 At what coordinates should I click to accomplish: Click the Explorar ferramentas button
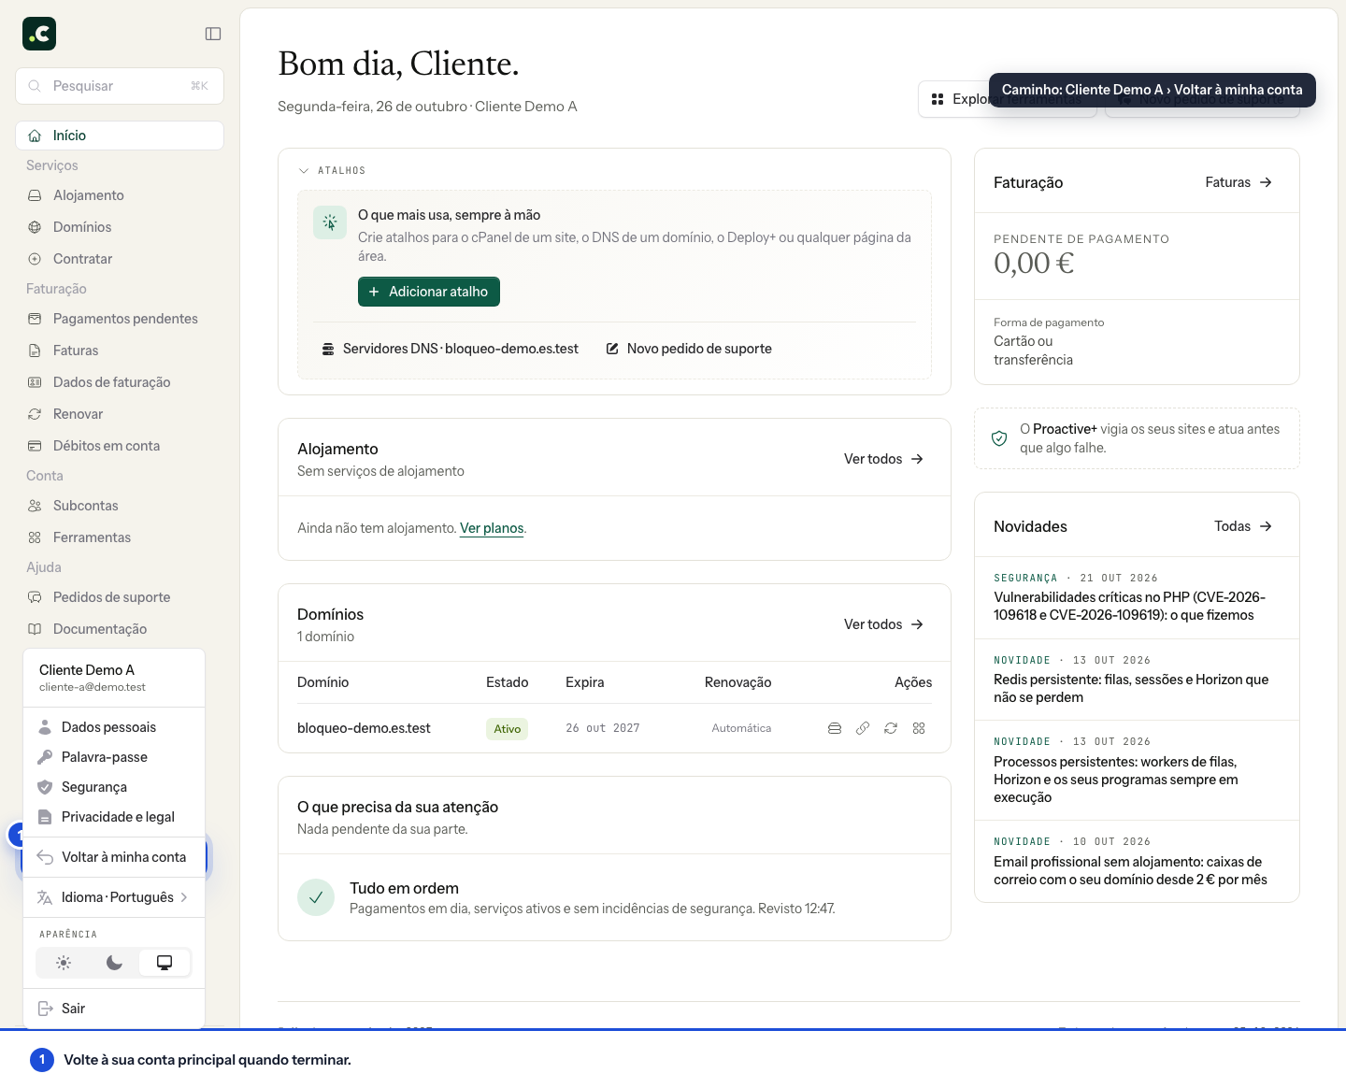point(1008,99)
